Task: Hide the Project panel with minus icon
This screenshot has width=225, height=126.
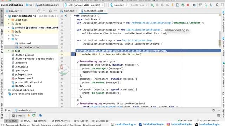Action: [56, 11]
